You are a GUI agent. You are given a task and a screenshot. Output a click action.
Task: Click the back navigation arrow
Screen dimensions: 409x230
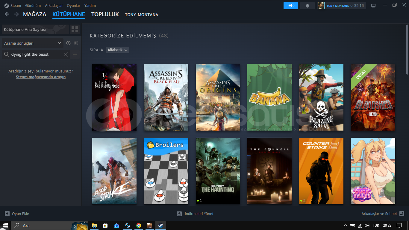(x=7, y=14)
